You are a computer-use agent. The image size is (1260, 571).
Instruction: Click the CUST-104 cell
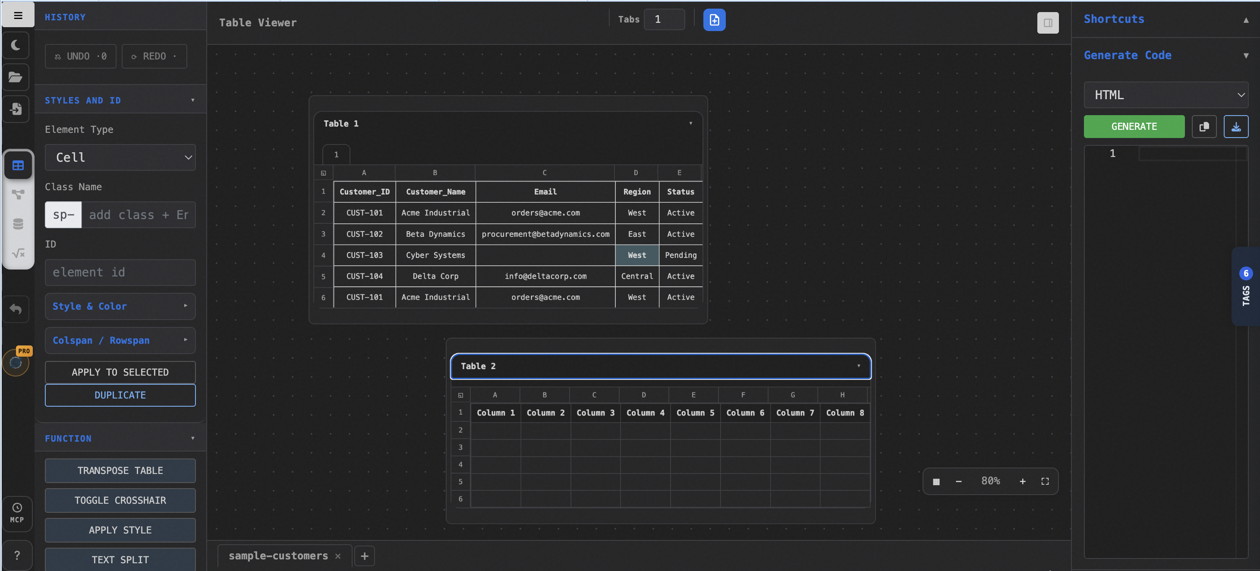click(364, 276)
